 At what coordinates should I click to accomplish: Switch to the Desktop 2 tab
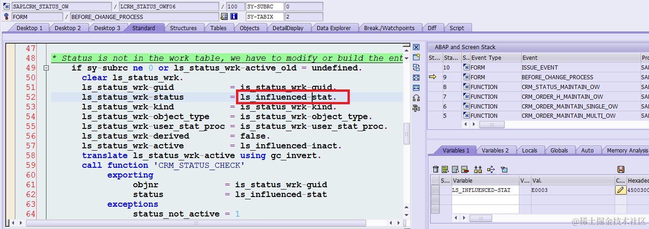click(x=68, y=28)
